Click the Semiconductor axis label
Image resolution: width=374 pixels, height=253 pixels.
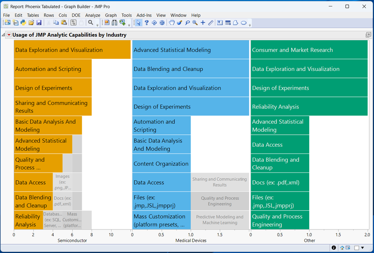[72, 241]
